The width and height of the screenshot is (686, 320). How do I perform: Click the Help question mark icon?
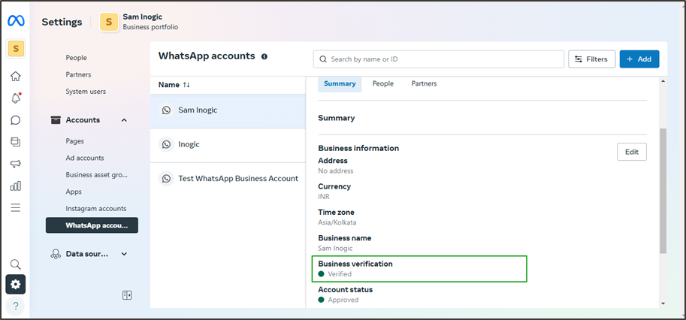pyautogui.click(x=16, y=305)
